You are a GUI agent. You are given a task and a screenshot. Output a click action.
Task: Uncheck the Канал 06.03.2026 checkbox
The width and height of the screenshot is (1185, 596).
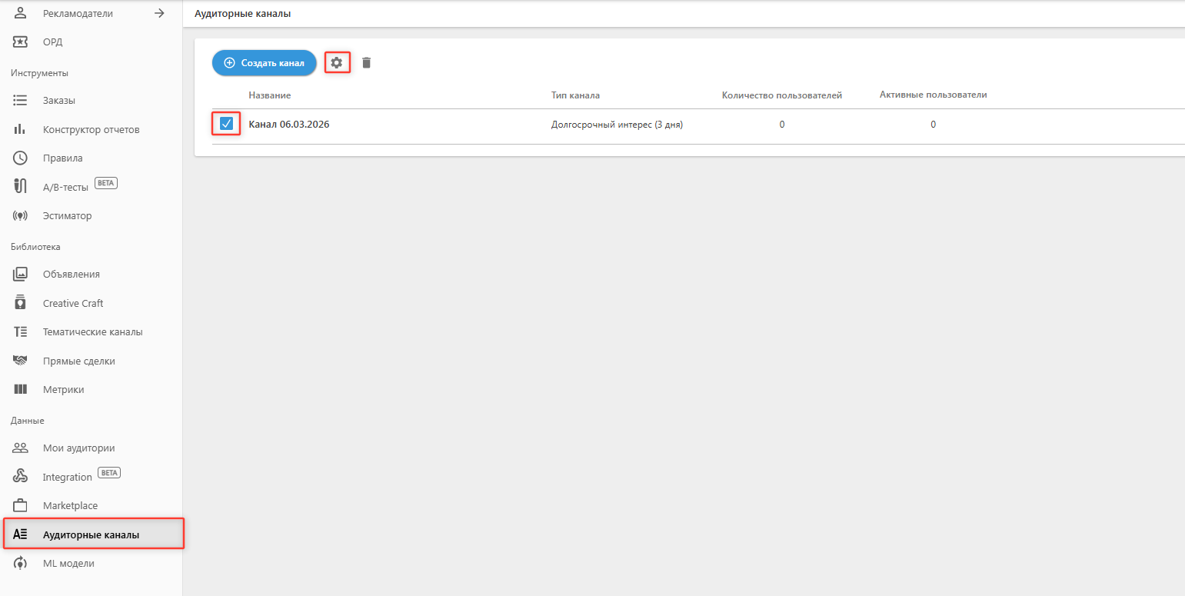point(226,124)
